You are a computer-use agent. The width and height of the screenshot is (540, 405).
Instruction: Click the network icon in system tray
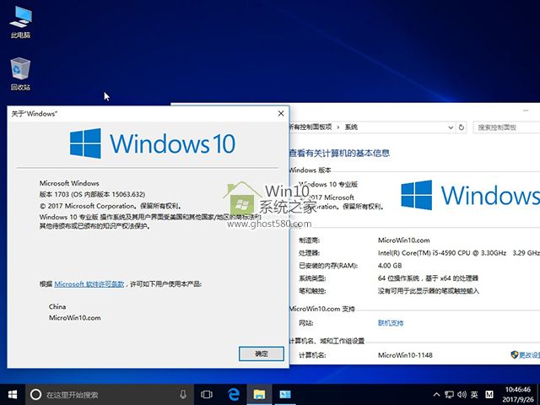tap(449, 395)
